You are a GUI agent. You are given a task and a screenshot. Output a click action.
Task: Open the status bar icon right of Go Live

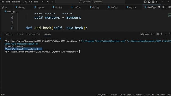169,95
